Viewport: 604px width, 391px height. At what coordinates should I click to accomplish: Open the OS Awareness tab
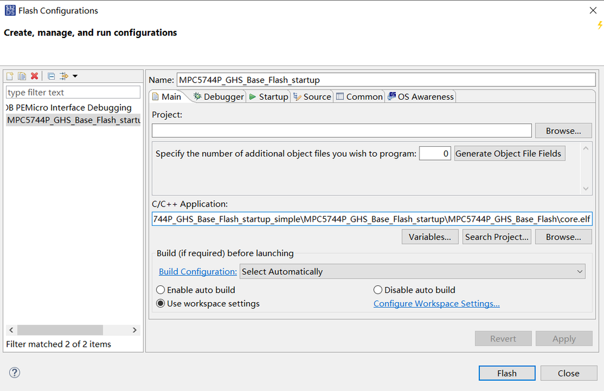[x=421, y=97]
